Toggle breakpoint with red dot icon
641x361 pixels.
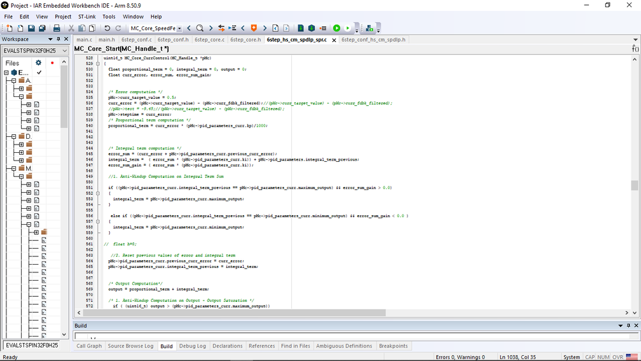point(323,28)
